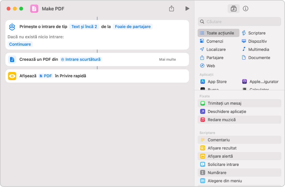Click the PDF variable token

46,76
